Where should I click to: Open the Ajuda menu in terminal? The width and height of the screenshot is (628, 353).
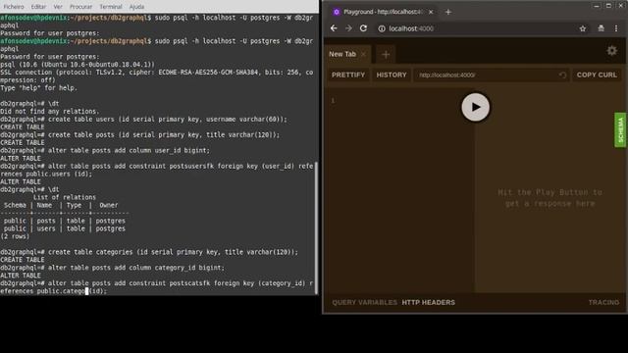coord(136,7)
